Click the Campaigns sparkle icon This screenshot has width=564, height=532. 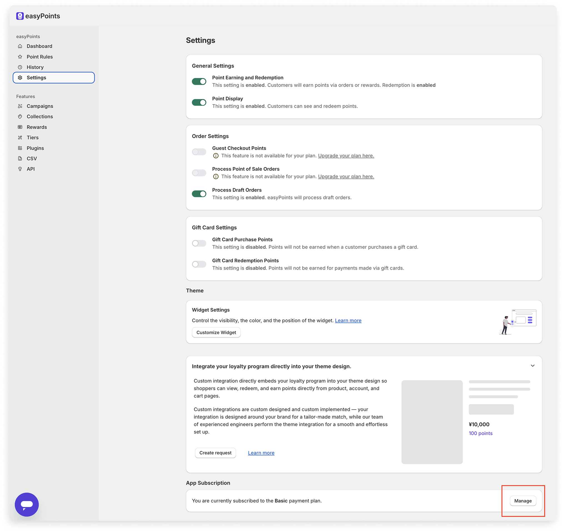[x=20, y=106]
